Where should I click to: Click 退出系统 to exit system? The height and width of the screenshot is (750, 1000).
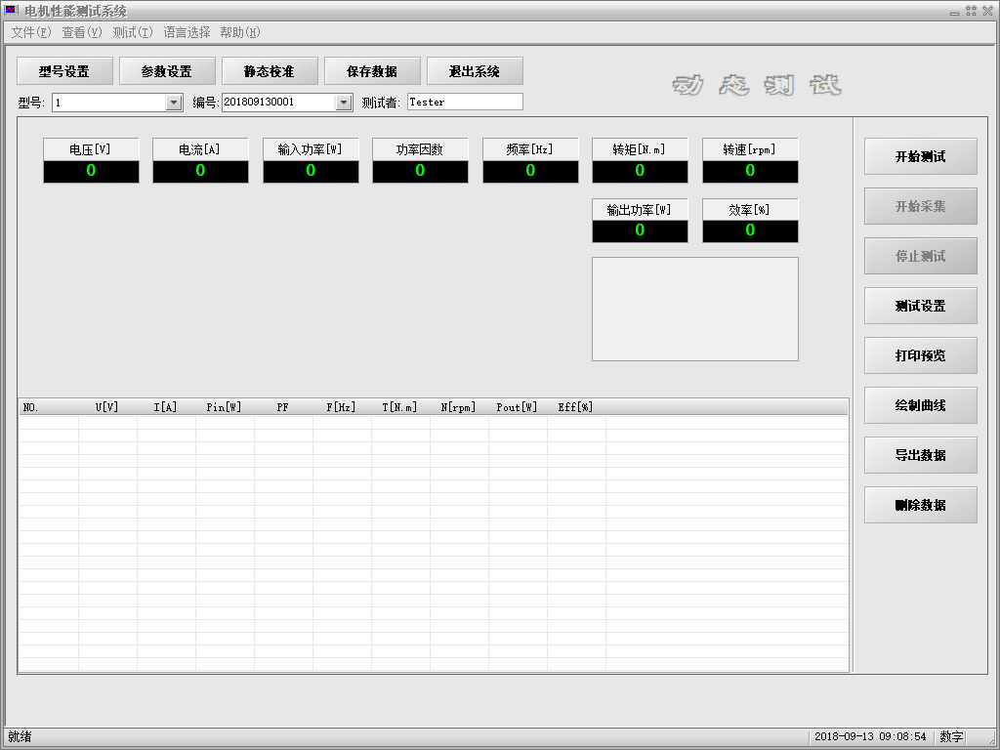coord(475,71)
